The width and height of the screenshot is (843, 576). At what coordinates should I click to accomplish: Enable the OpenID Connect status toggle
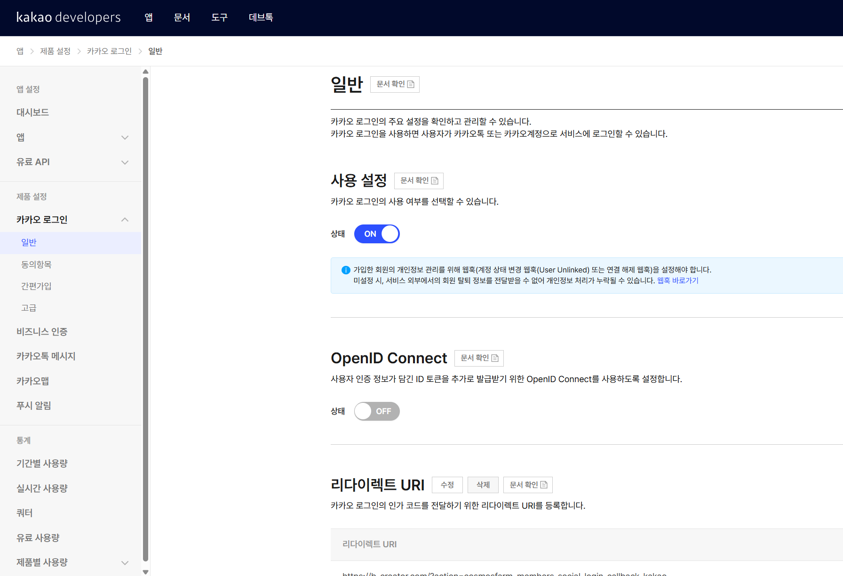(377, 411)
